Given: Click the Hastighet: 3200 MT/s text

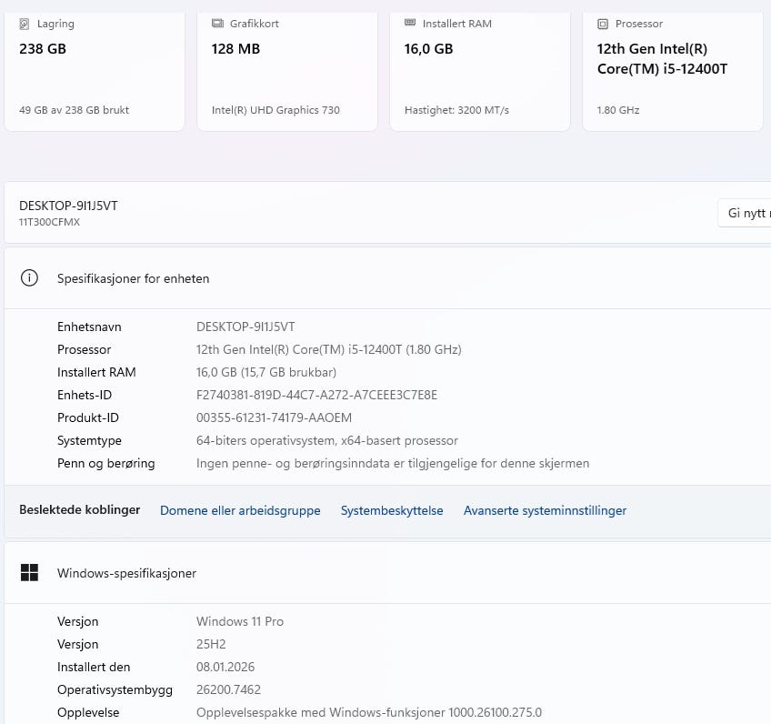Looking at the screenshot, I should click(456, 110).
